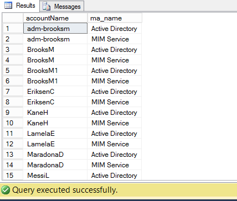This screenshot has width=237, height=201.
Task: Click the BrooksM cell in row 3
Action: (55, 50)
